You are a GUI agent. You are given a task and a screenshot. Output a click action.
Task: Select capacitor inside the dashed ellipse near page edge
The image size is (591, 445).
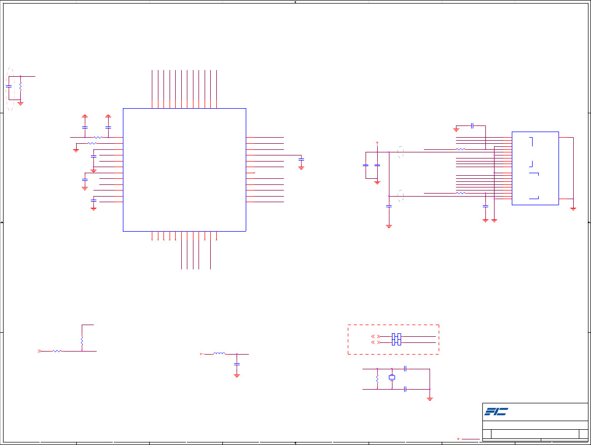(9, 86)
